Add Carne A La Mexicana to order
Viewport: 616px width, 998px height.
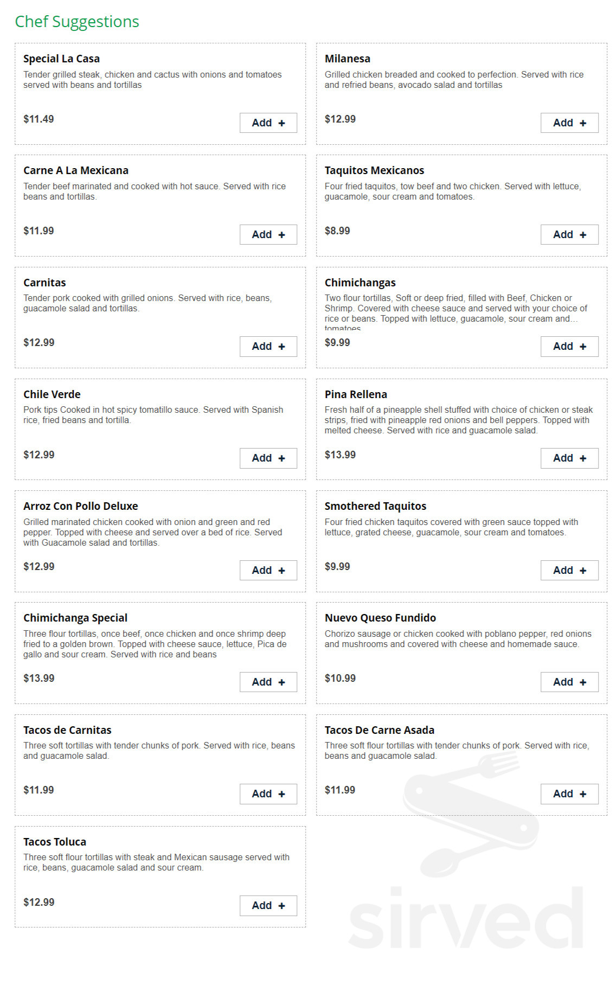268,235
